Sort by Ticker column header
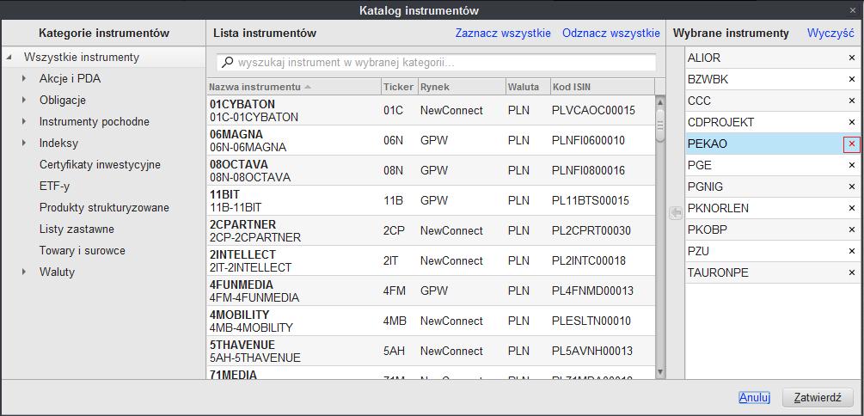 [399, 87]
